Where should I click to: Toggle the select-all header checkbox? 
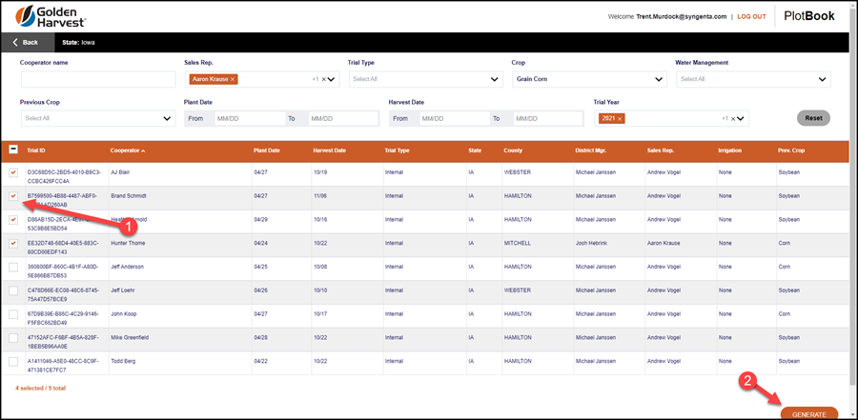tap(13, 150)
